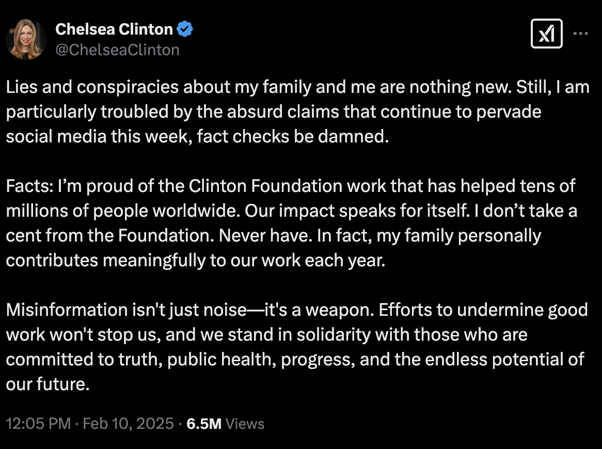Click the words 'Clinton Foundation work'
This screenshot has height=449, width=602.
(287, 186)
